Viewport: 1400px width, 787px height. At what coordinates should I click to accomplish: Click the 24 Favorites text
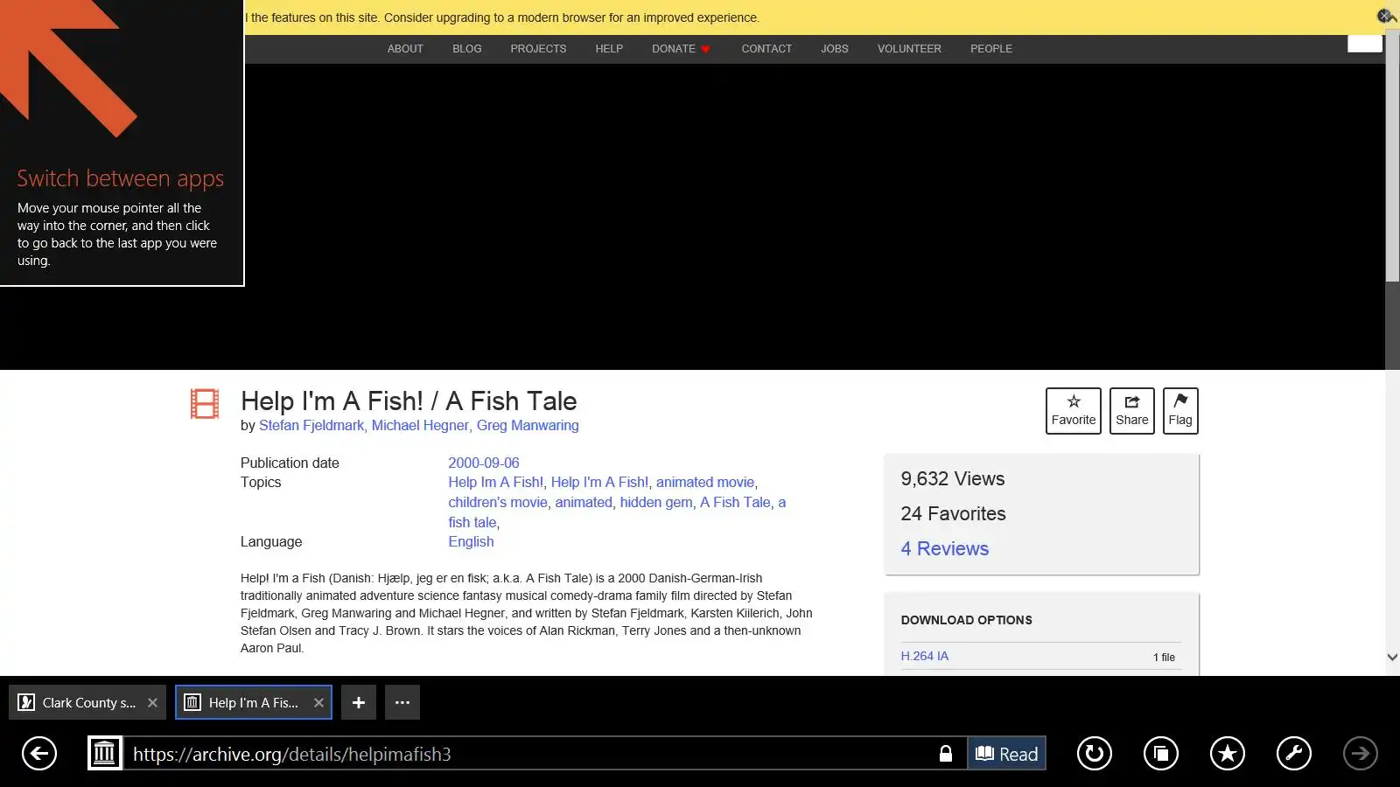pyautogui.click(x=954, y=513)
